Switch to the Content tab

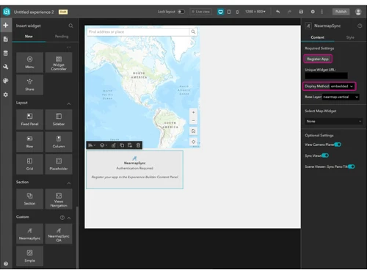[x=318, y=37]
